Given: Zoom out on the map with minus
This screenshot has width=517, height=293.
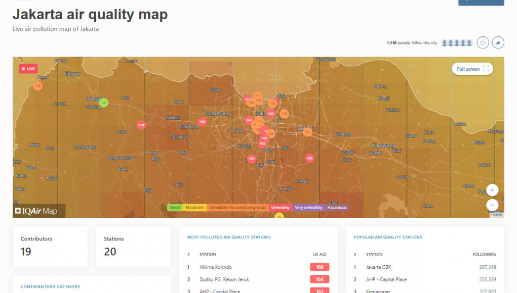Looking at the screenshot, I should click(493, 205).
